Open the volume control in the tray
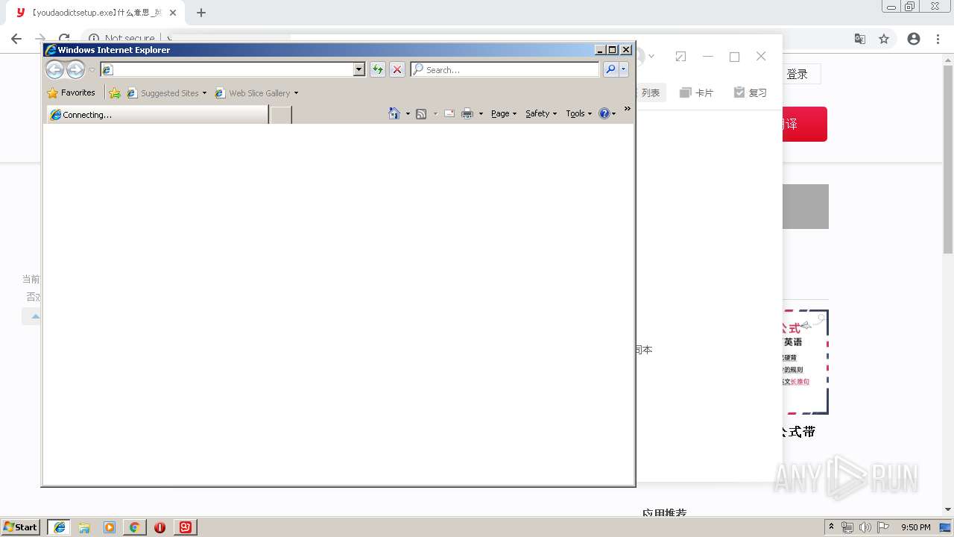The height and width of the screenshot is (537, 954). pyautogui.click(x=865, y=527)
